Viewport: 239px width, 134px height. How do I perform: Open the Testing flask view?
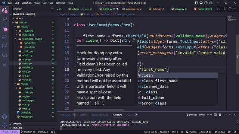[4, 64]
